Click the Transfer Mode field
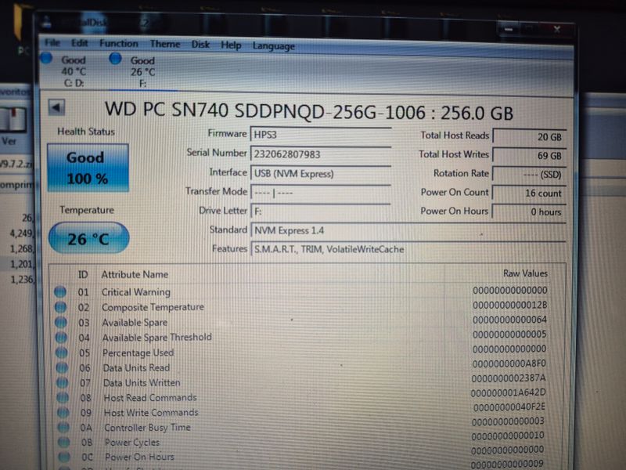626x470 pixels. 321,192
